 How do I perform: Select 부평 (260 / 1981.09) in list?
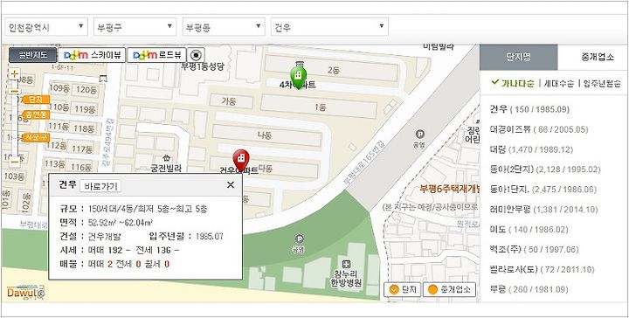(x=529, y=289)
